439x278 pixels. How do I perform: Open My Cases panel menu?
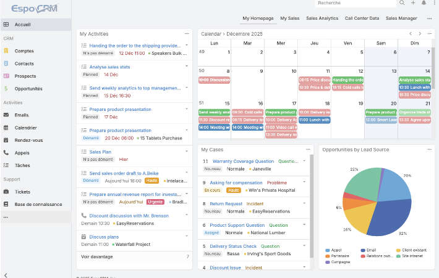coord(309,150)
